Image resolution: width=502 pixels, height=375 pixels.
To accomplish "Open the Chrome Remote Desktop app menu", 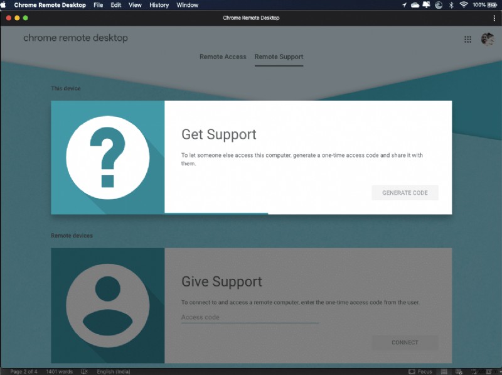I will 50,5.
